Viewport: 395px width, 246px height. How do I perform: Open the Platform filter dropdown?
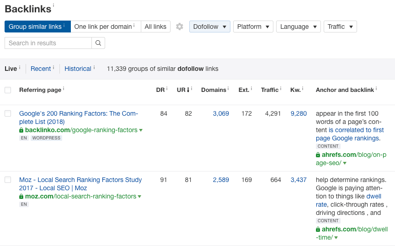(253, 27)
